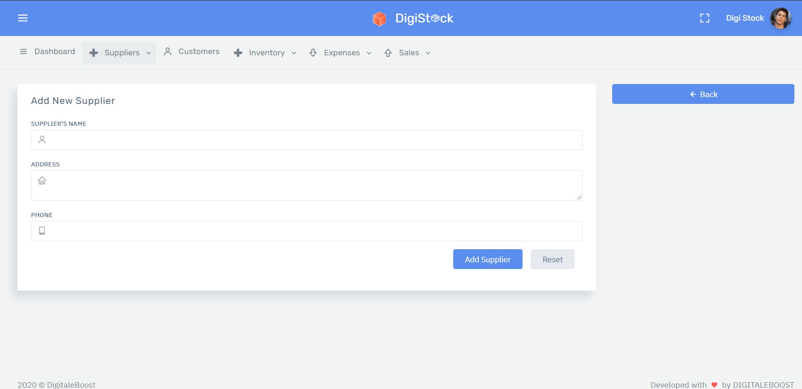Click the person icon beside Customers

click(168, 52)
